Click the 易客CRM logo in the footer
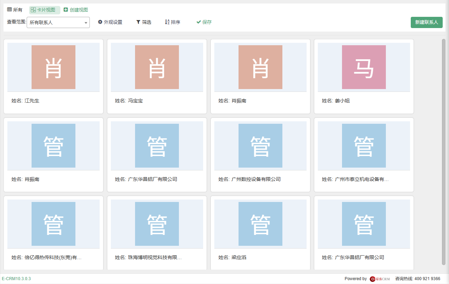This screenshot has height=284, width=449. pos(380,279)
